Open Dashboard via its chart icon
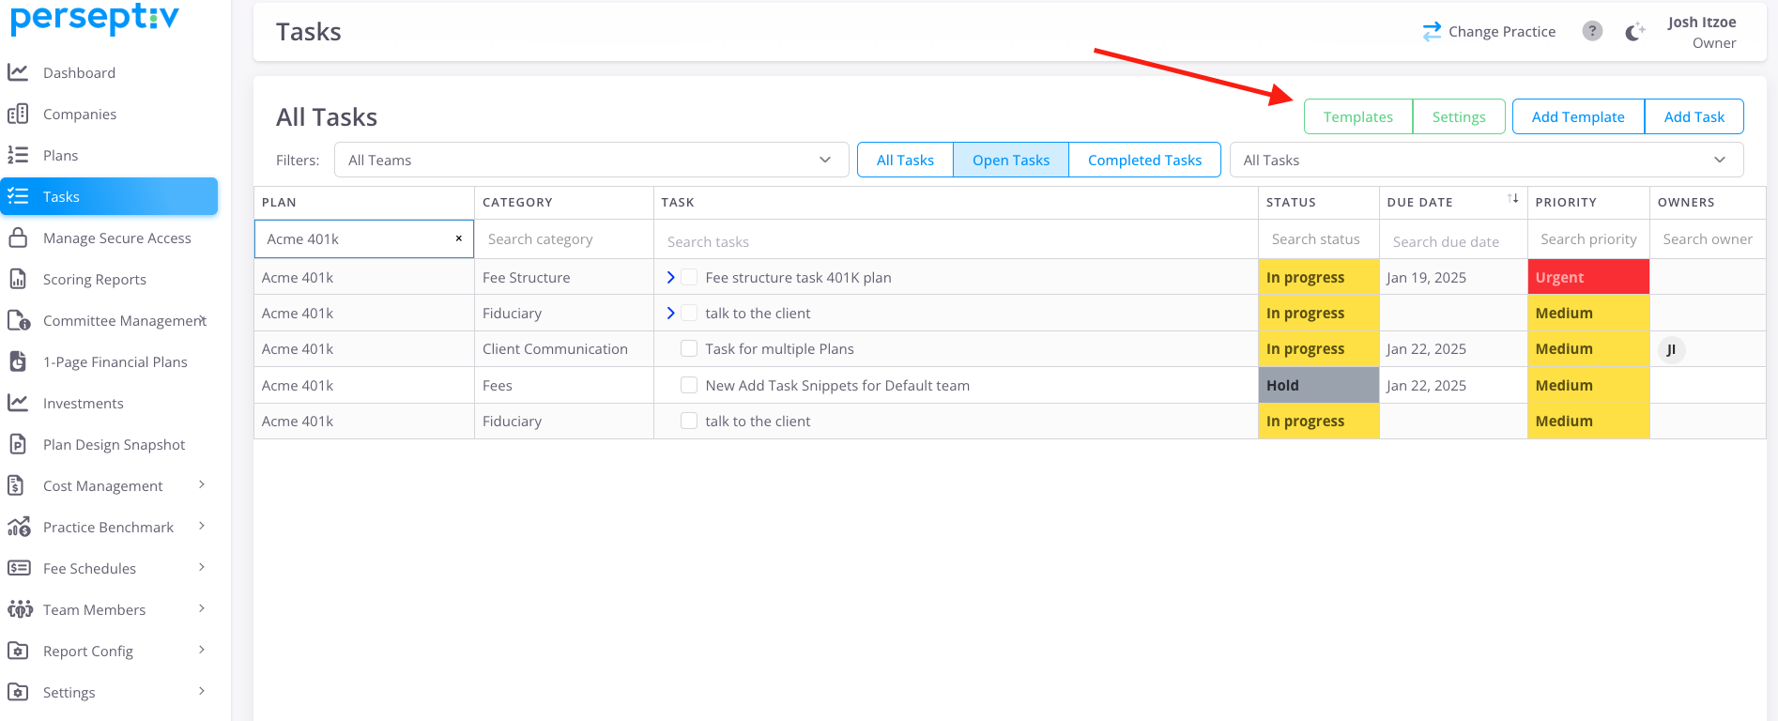The width and height of the screenshot is (1778, 721). pyautogui.click(x=18, y=72)
